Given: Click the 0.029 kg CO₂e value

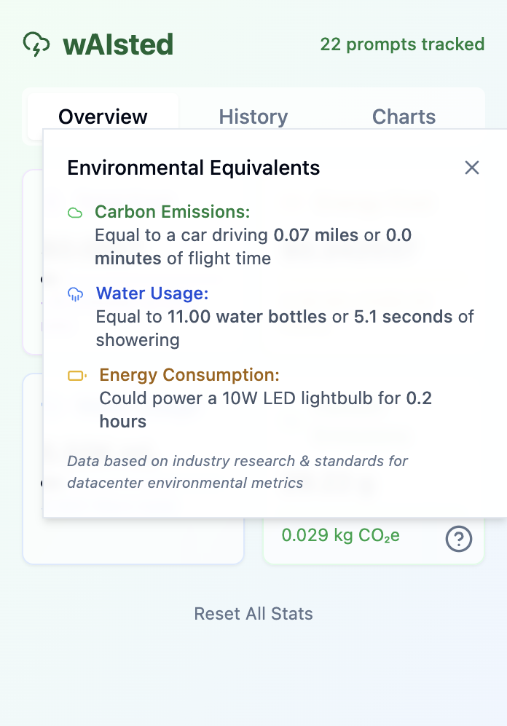Looking at the screenshot, I should coord(341,536).
